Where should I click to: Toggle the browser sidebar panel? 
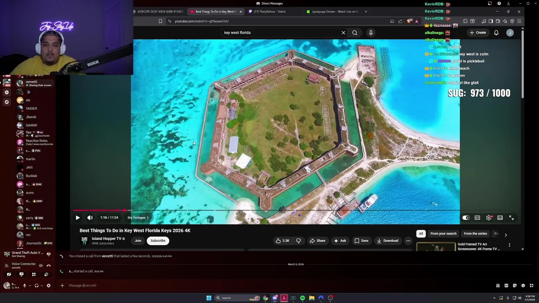pos(491,21)
